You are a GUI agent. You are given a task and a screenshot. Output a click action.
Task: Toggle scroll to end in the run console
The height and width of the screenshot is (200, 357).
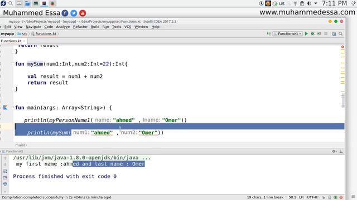[5, 177]
